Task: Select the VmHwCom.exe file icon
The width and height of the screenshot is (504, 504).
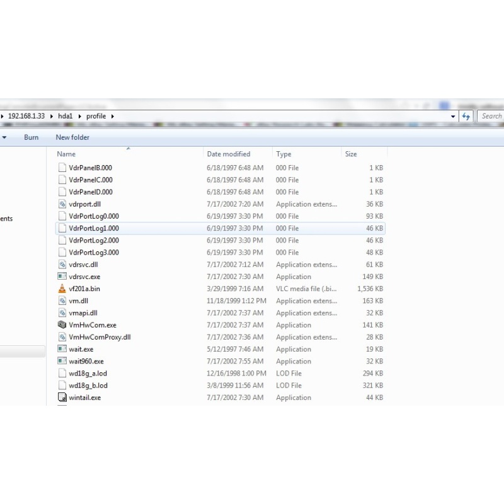Action: pos(62,325)
